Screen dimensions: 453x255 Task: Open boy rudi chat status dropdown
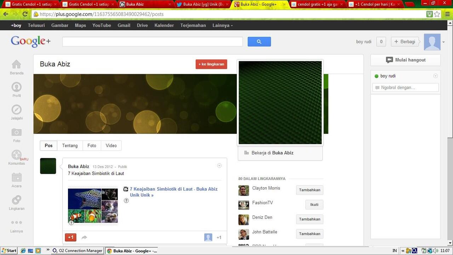point(436,76)
